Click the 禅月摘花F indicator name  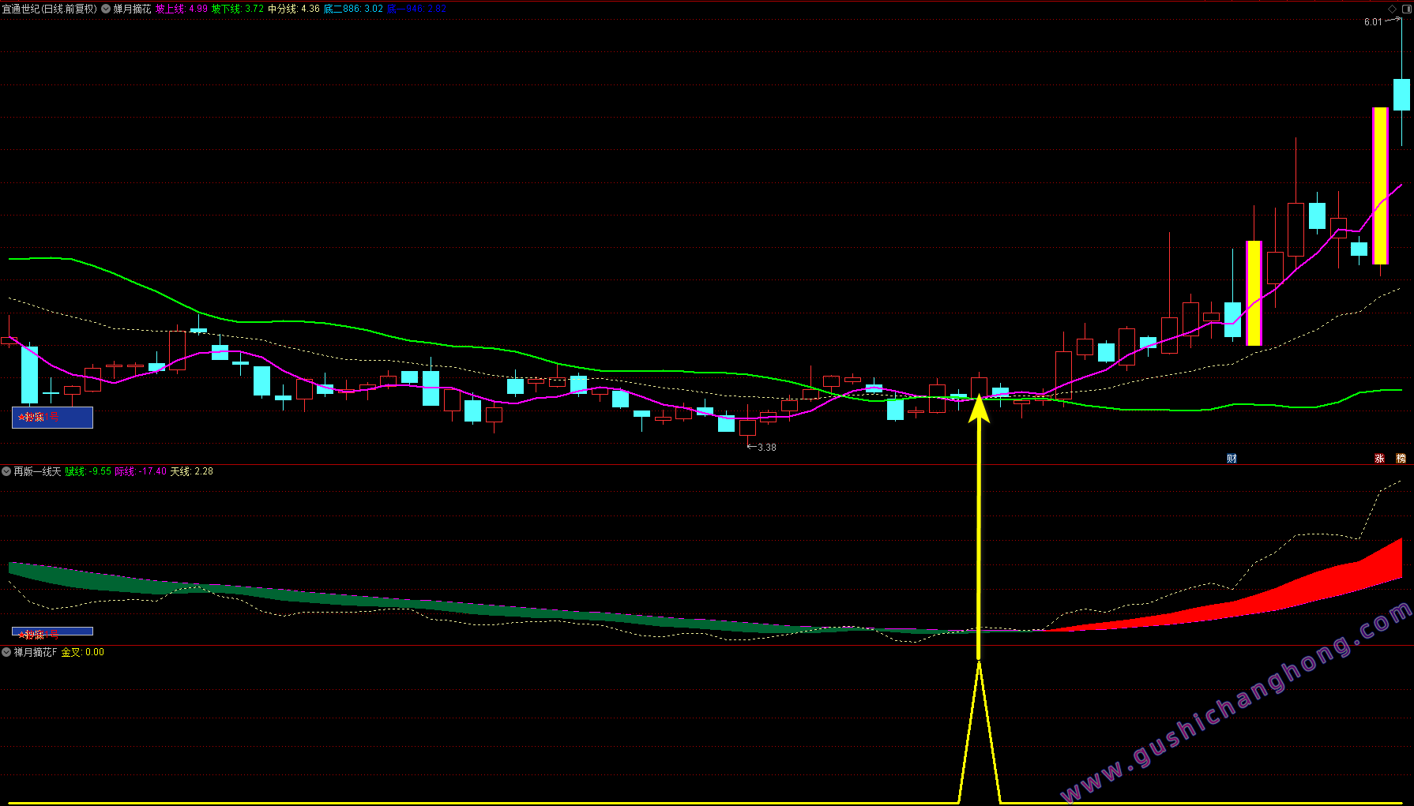[x=36, y=652]
